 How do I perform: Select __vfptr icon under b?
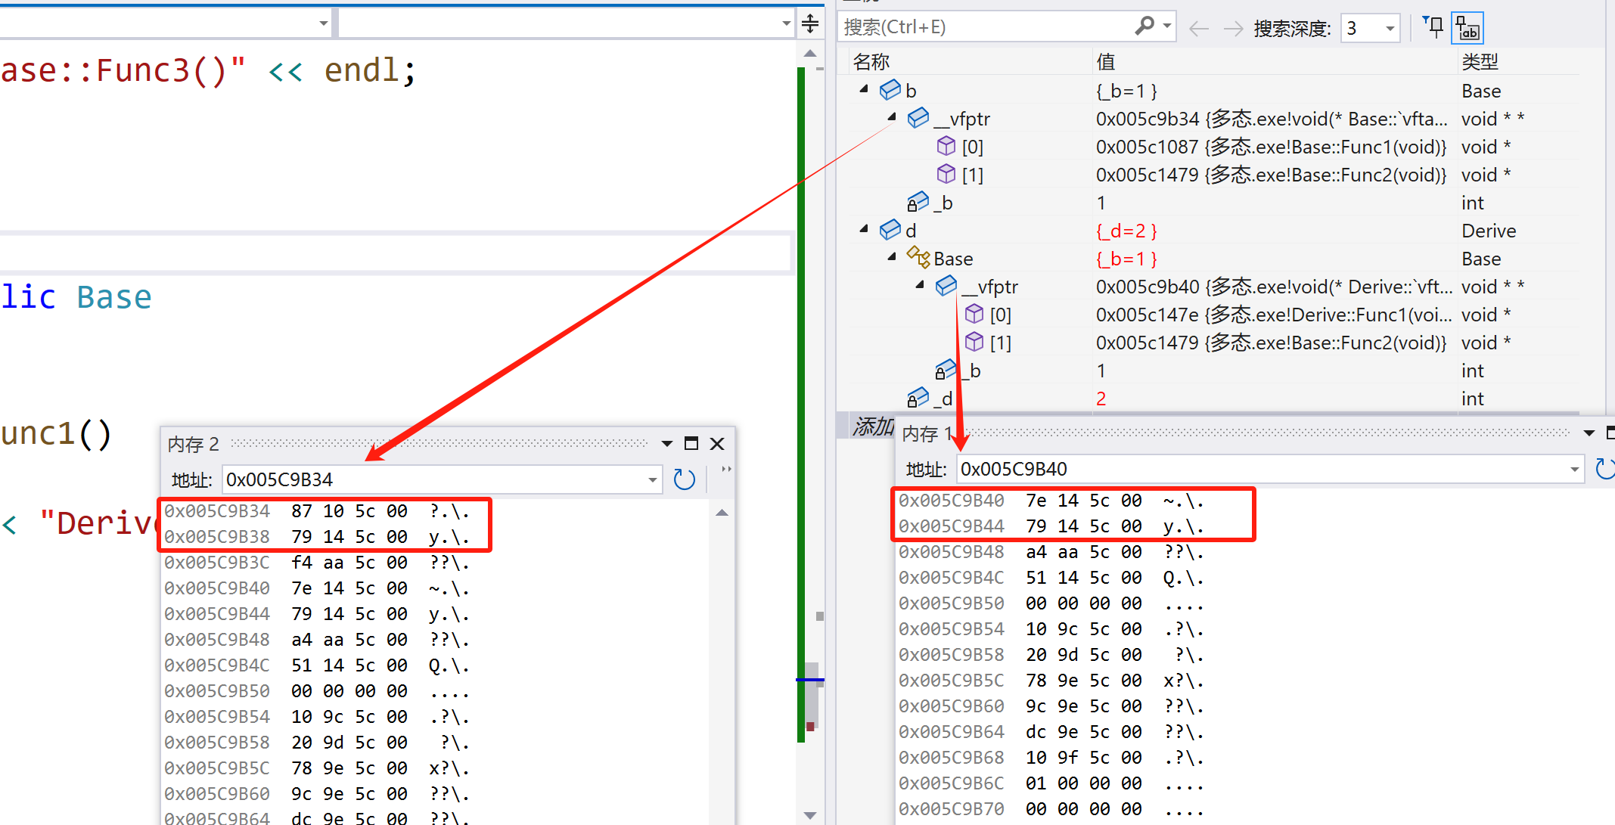[x=918, y=117]
